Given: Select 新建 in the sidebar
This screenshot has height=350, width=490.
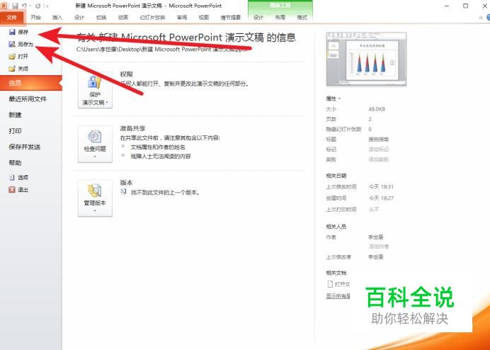Looking at the screenshot, I should (x=15, y=115).
